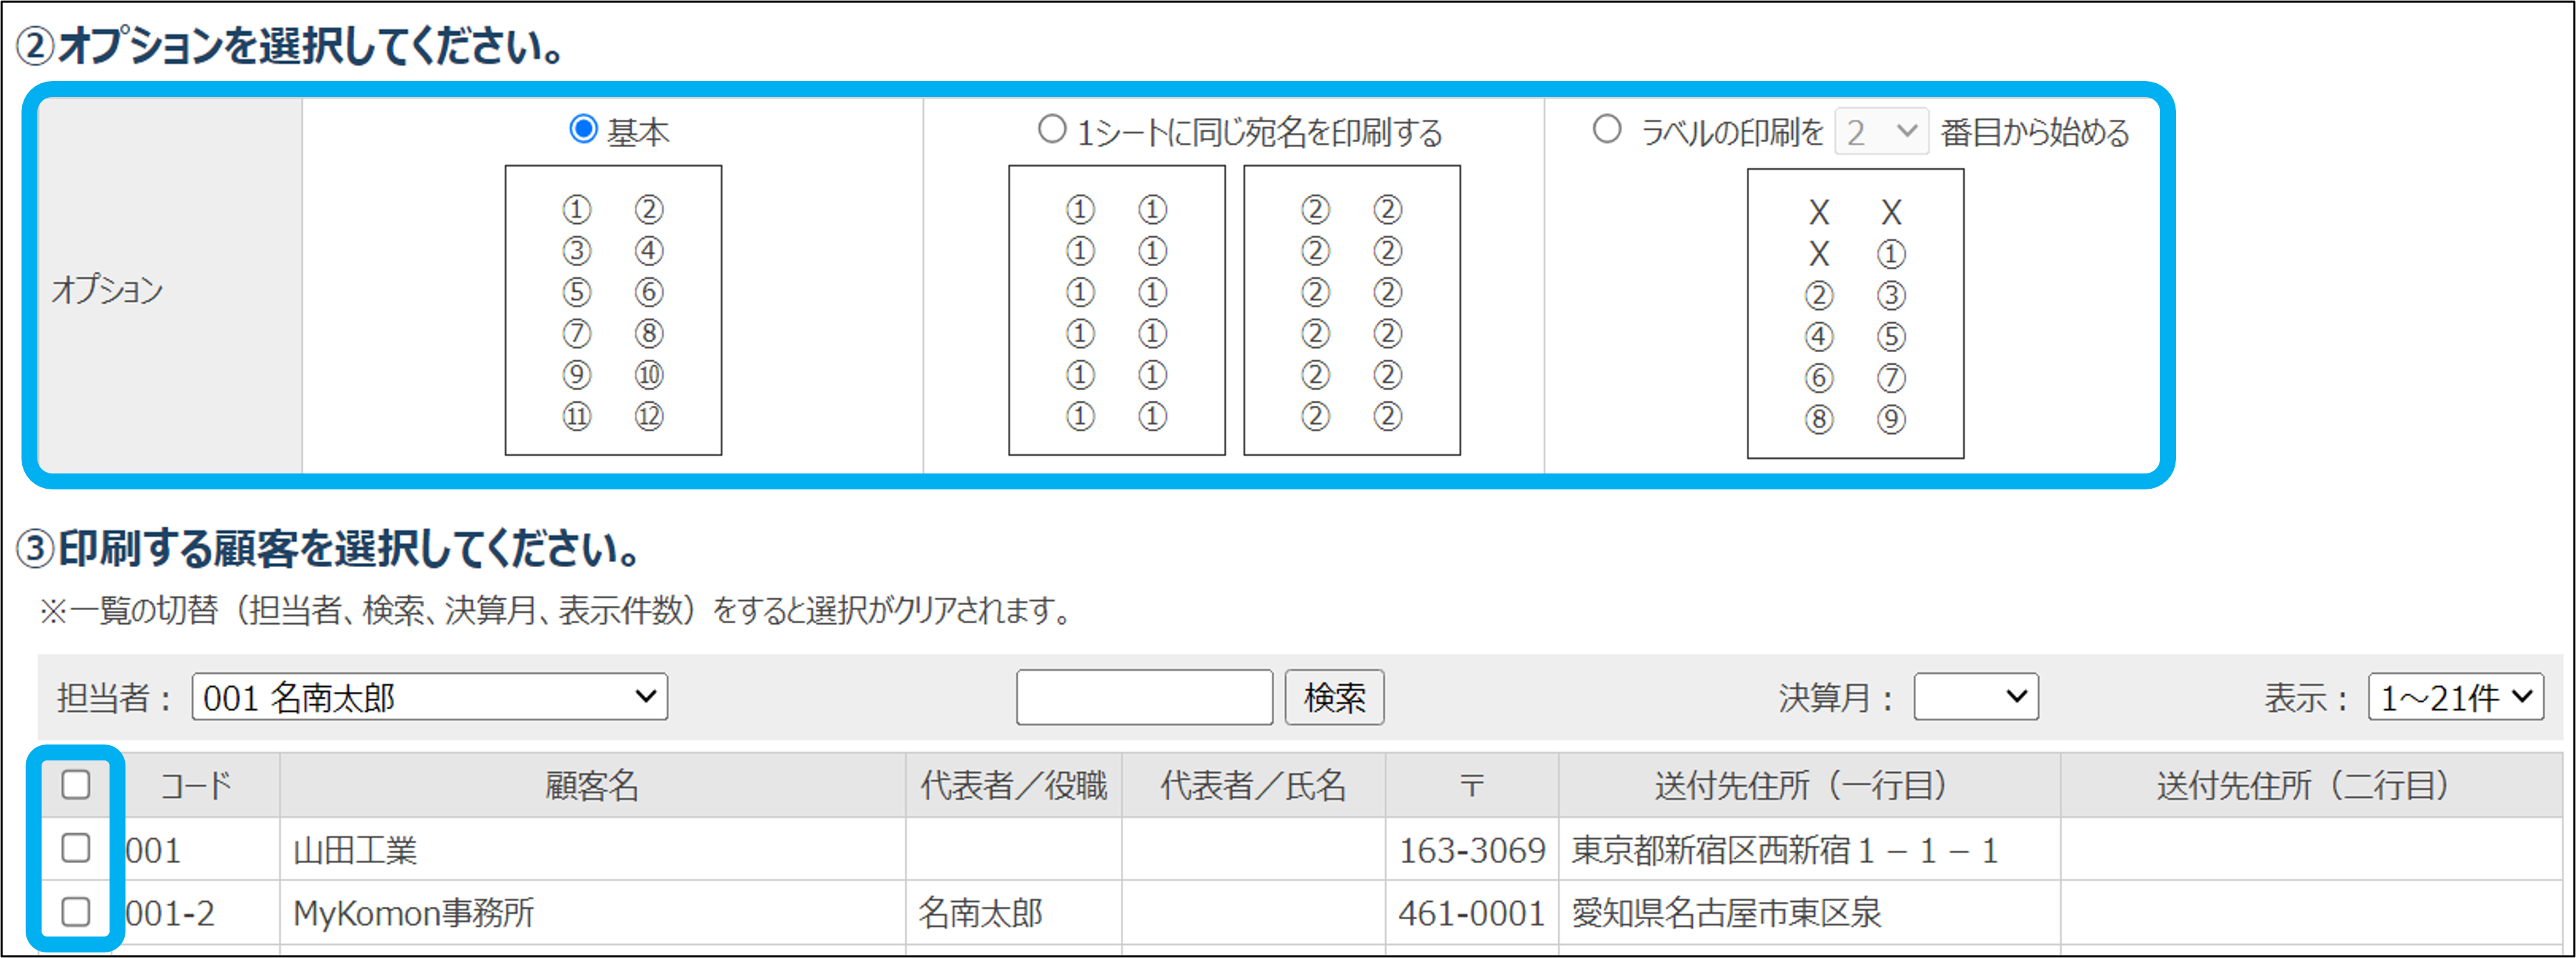
Task: Click the 顧客名 column header
Action: (592, 786)
